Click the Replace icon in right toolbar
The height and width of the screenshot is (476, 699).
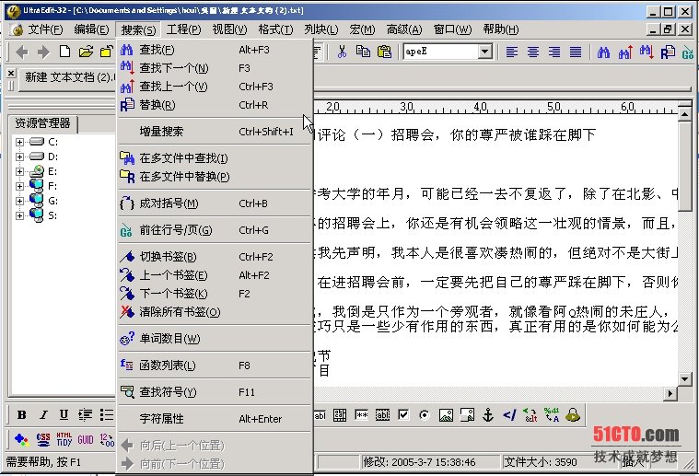tap(668, 52)
